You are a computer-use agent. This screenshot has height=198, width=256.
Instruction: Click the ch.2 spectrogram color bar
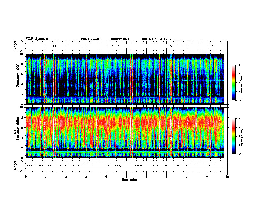[x=234, y=136]
